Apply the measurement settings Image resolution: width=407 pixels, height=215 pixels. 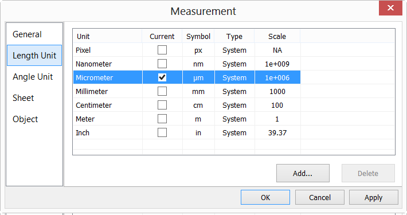click(x=374, y=197)
